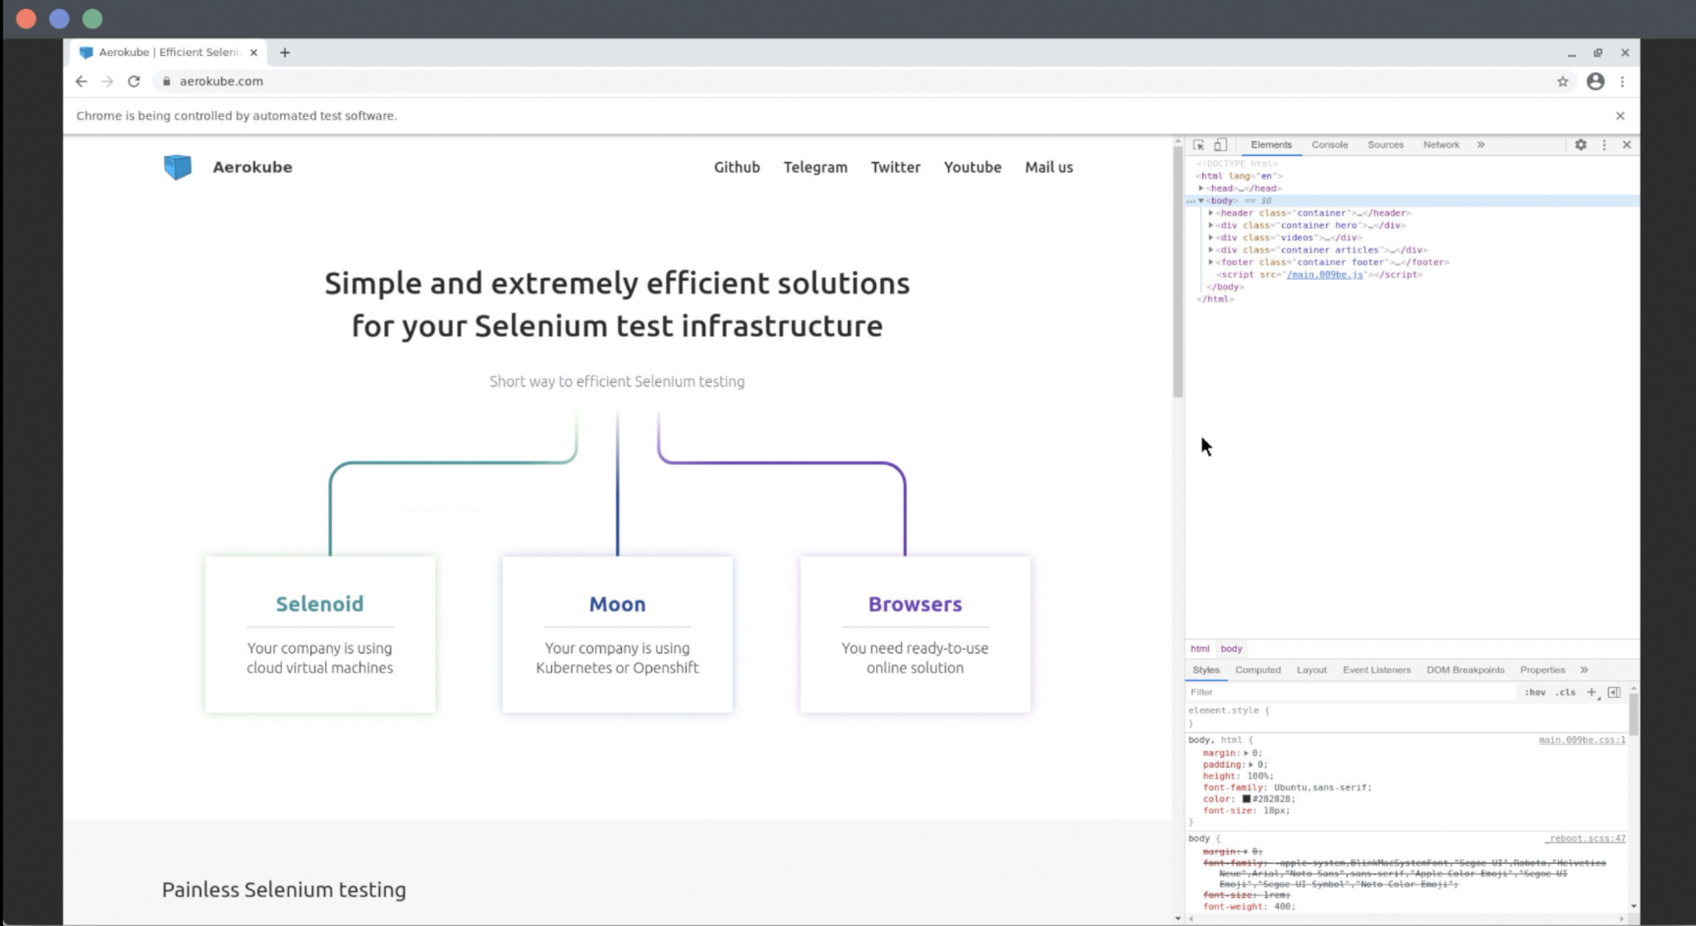Select the inspect element tool

coord(1199,144)
